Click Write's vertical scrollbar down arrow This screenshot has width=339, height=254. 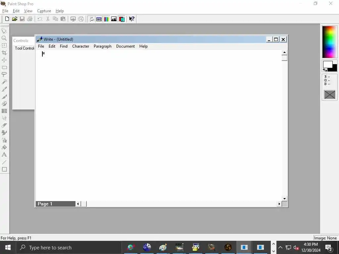tap(284, 198)
